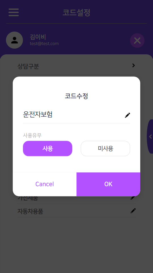Image resolution: width=153 pixels, height=273 pixels.
Task: Click the pencil icon on the 가전제품 row
Action: pyautogui.click(x=133, y=198)
